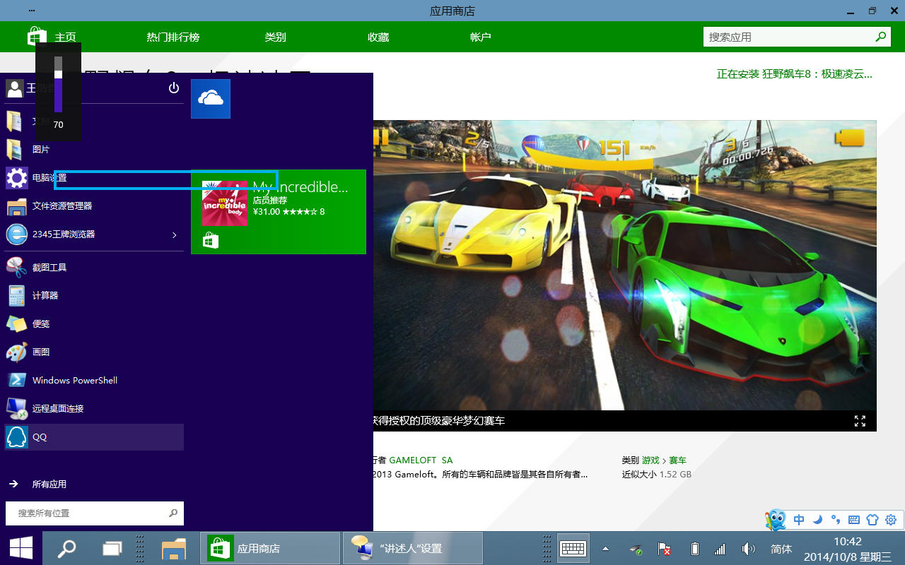Open the GAMELOFT SA publisher link

421,460
